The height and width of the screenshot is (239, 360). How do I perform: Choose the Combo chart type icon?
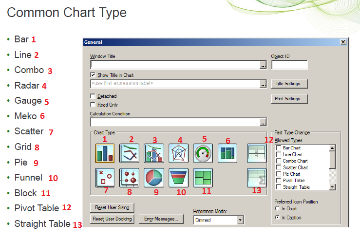click(154, 153)
